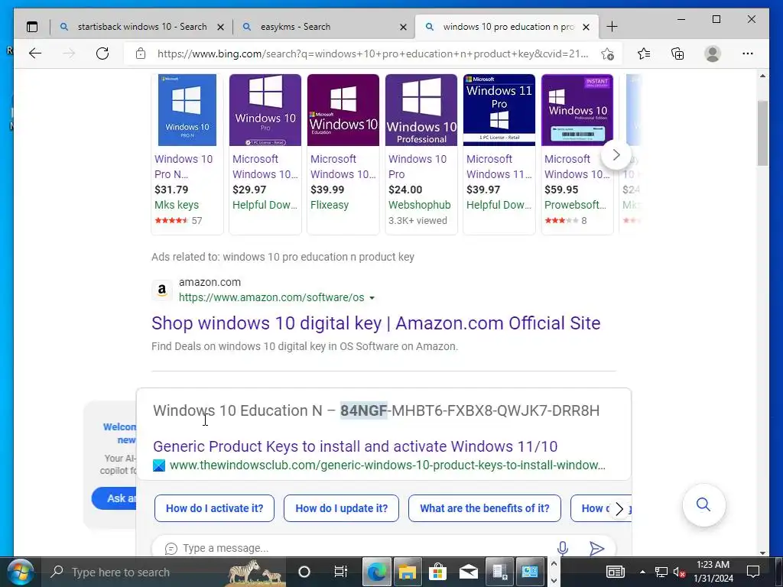Viewport: 783px width, 587px height.
Task: Open clock showing 1:23 AM
Action: pyautogui.click(x=713, y=572)
